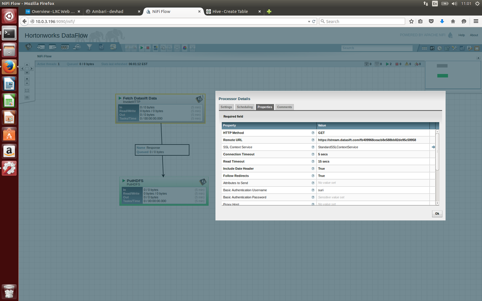Click help icon for Read Timeout property

tap(312, 161)
